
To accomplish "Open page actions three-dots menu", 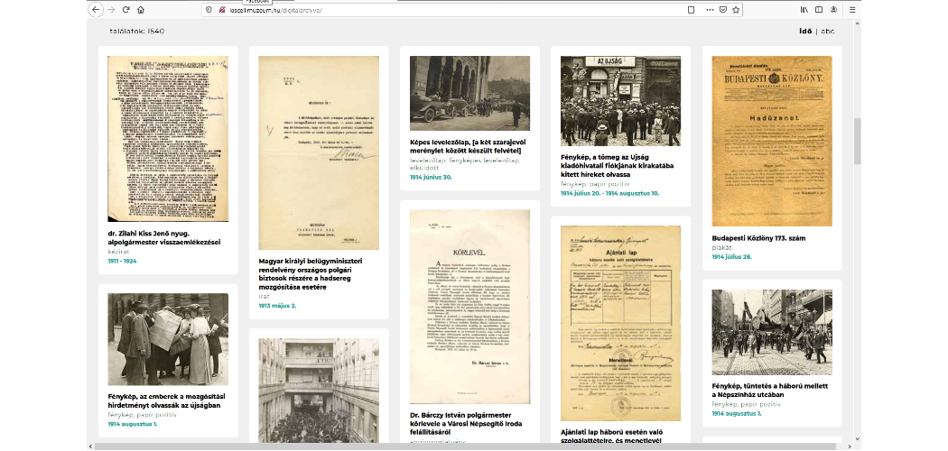I will [x=708, y=9].
